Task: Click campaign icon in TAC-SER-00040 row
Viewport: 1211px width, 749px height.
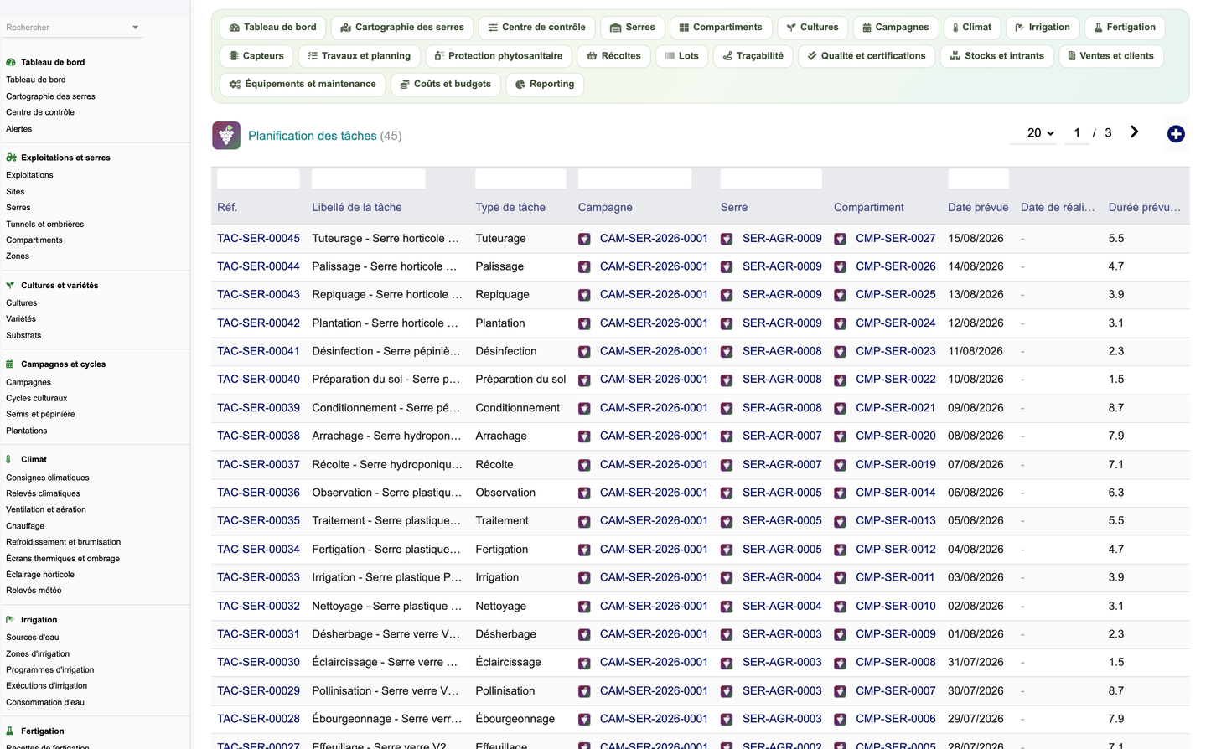Action: tap(584, 380)
